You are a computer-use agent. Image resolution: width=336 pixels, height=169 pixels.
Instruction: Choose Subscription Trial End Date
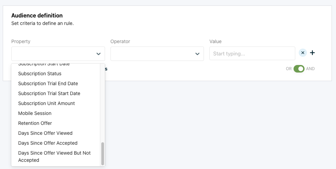tap(48, 83)
